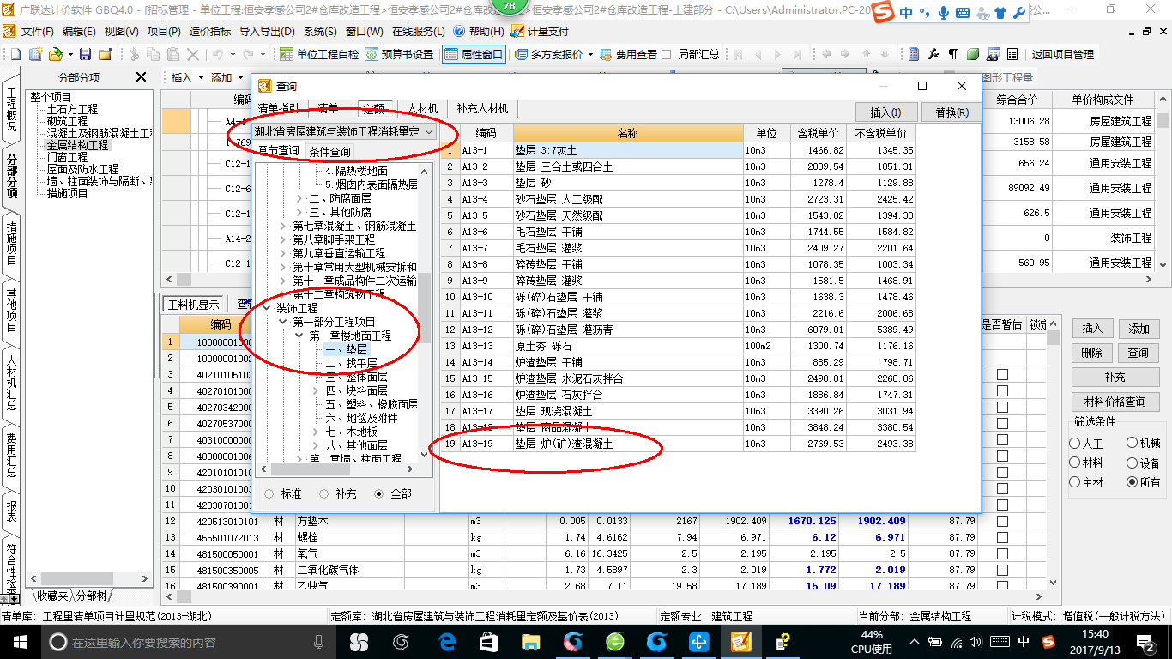Viewport: 1172px width, 659px height.
Task: Open 预算书设置 budget settings
Action: tap(400, 54)
